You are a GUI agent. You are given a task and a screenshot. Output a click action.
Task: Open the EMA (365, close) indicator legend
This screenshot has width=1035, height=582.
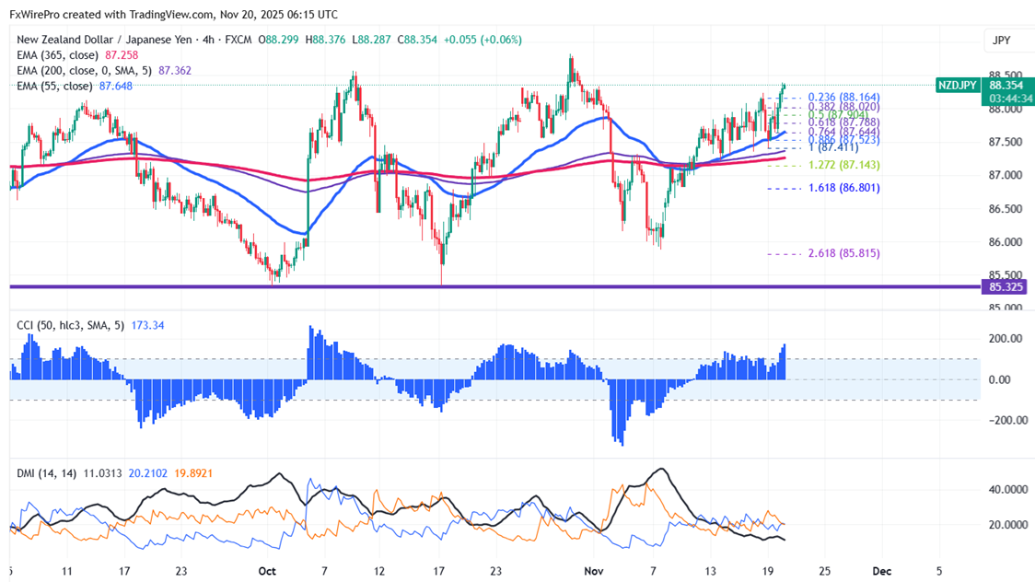click(57, 55)
